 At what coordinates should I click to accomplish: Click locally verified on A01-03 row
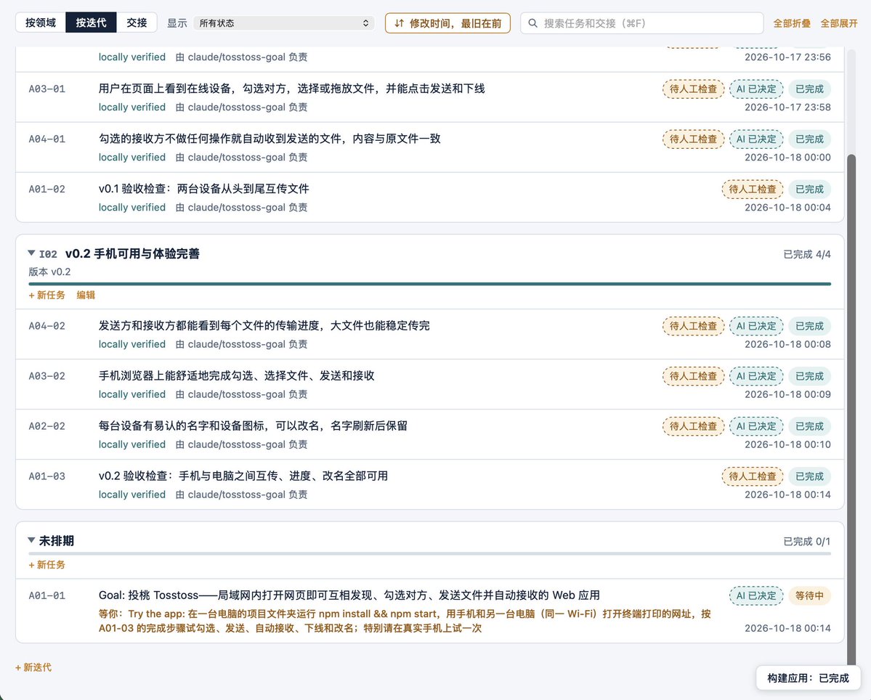132,494
